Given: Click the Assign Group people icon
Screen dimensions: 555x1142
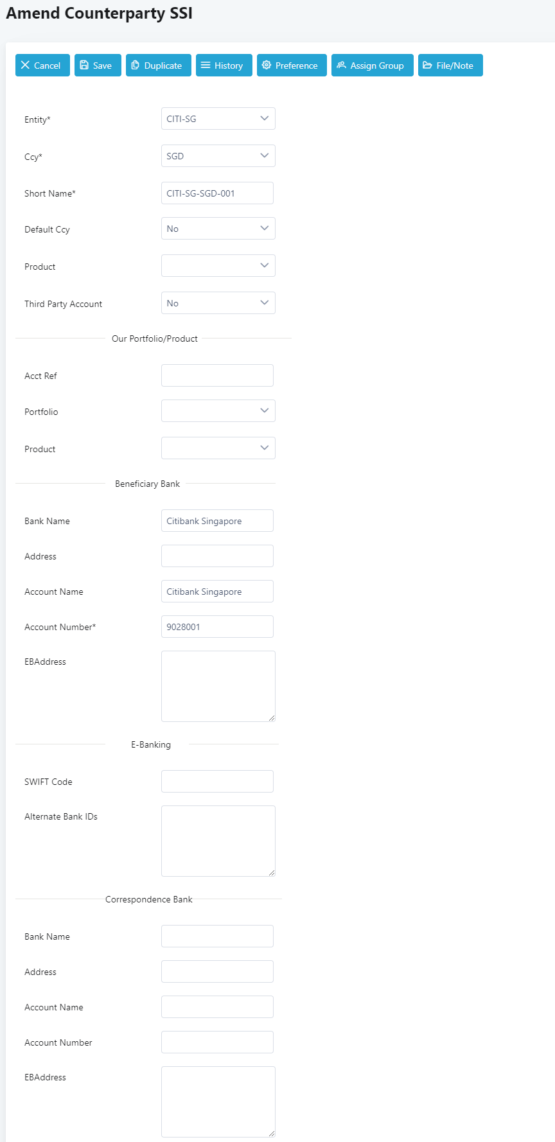Looking at the screenshot, I should tap(341, 66).
